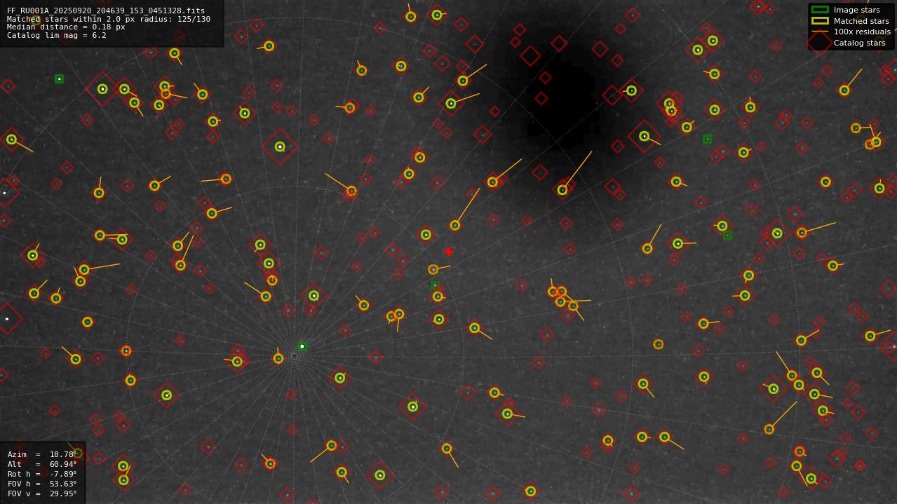Click the grid pole where meridian lines converge
Viewport: 897px width, 504px height.
[x=294, y=356]
